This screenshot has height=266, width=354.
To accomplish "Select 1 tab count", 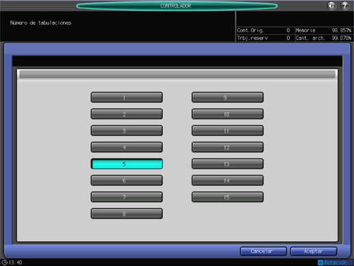I will [x=127, y=97].
